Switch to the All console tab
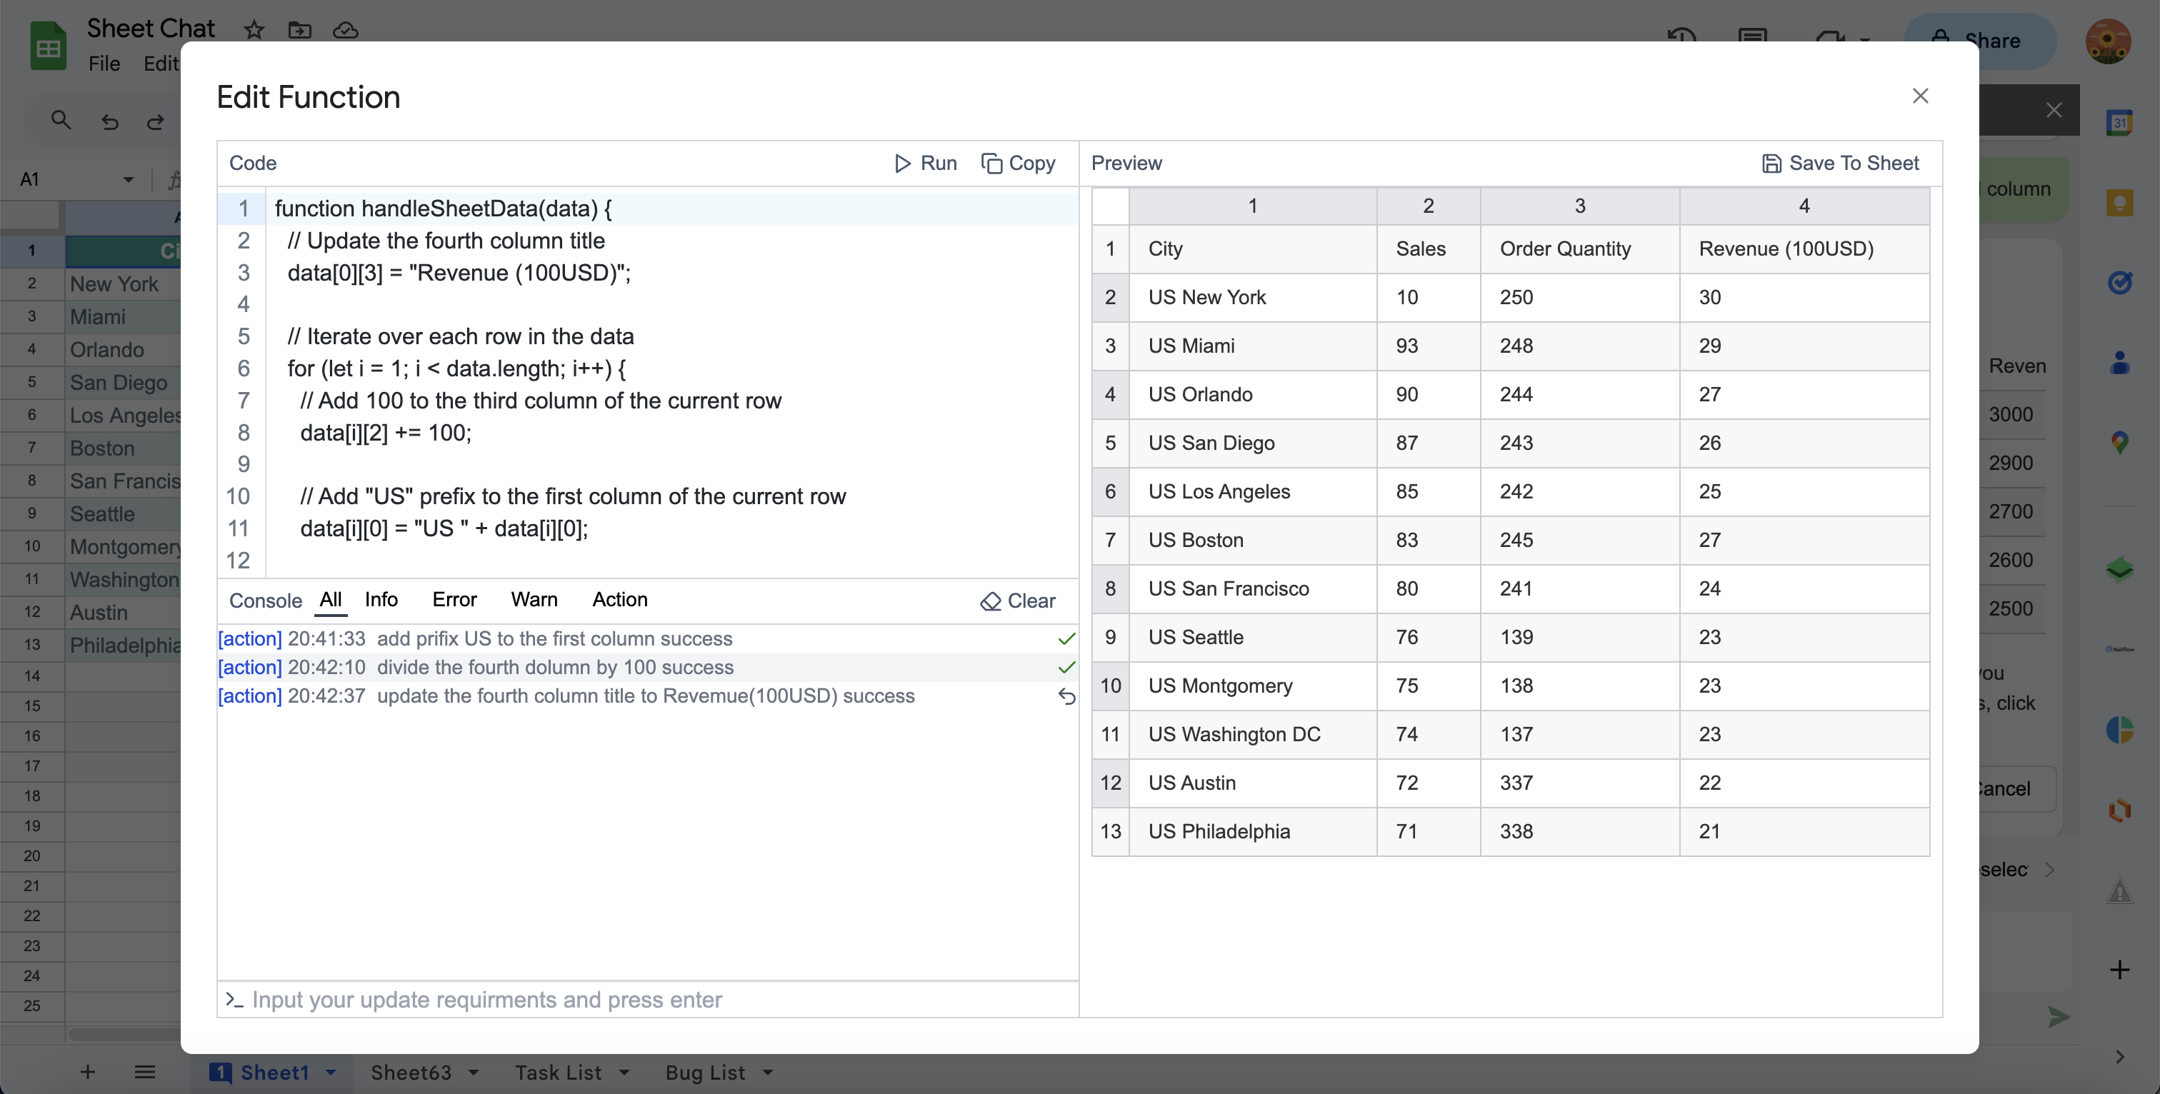The image size is (2160, 1094). tap(331, 599)
